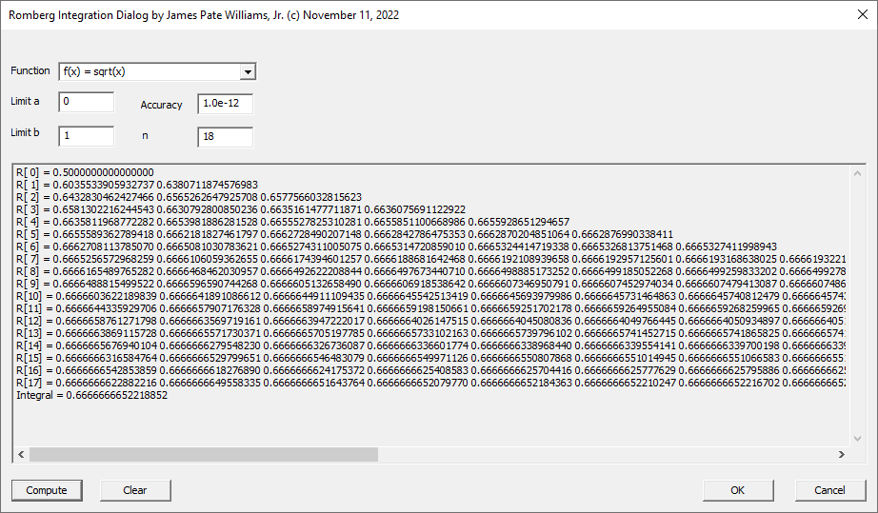Click the n field containing 18
Image resolution: width=878 pixels, height=513 pixels.
226,136
